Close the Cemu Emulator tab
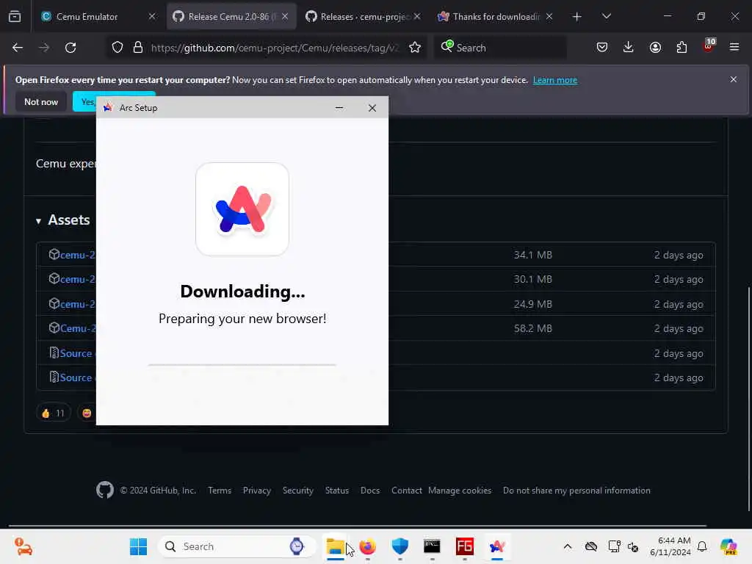Viewport: 752px width, 564px height. point(152,17)
